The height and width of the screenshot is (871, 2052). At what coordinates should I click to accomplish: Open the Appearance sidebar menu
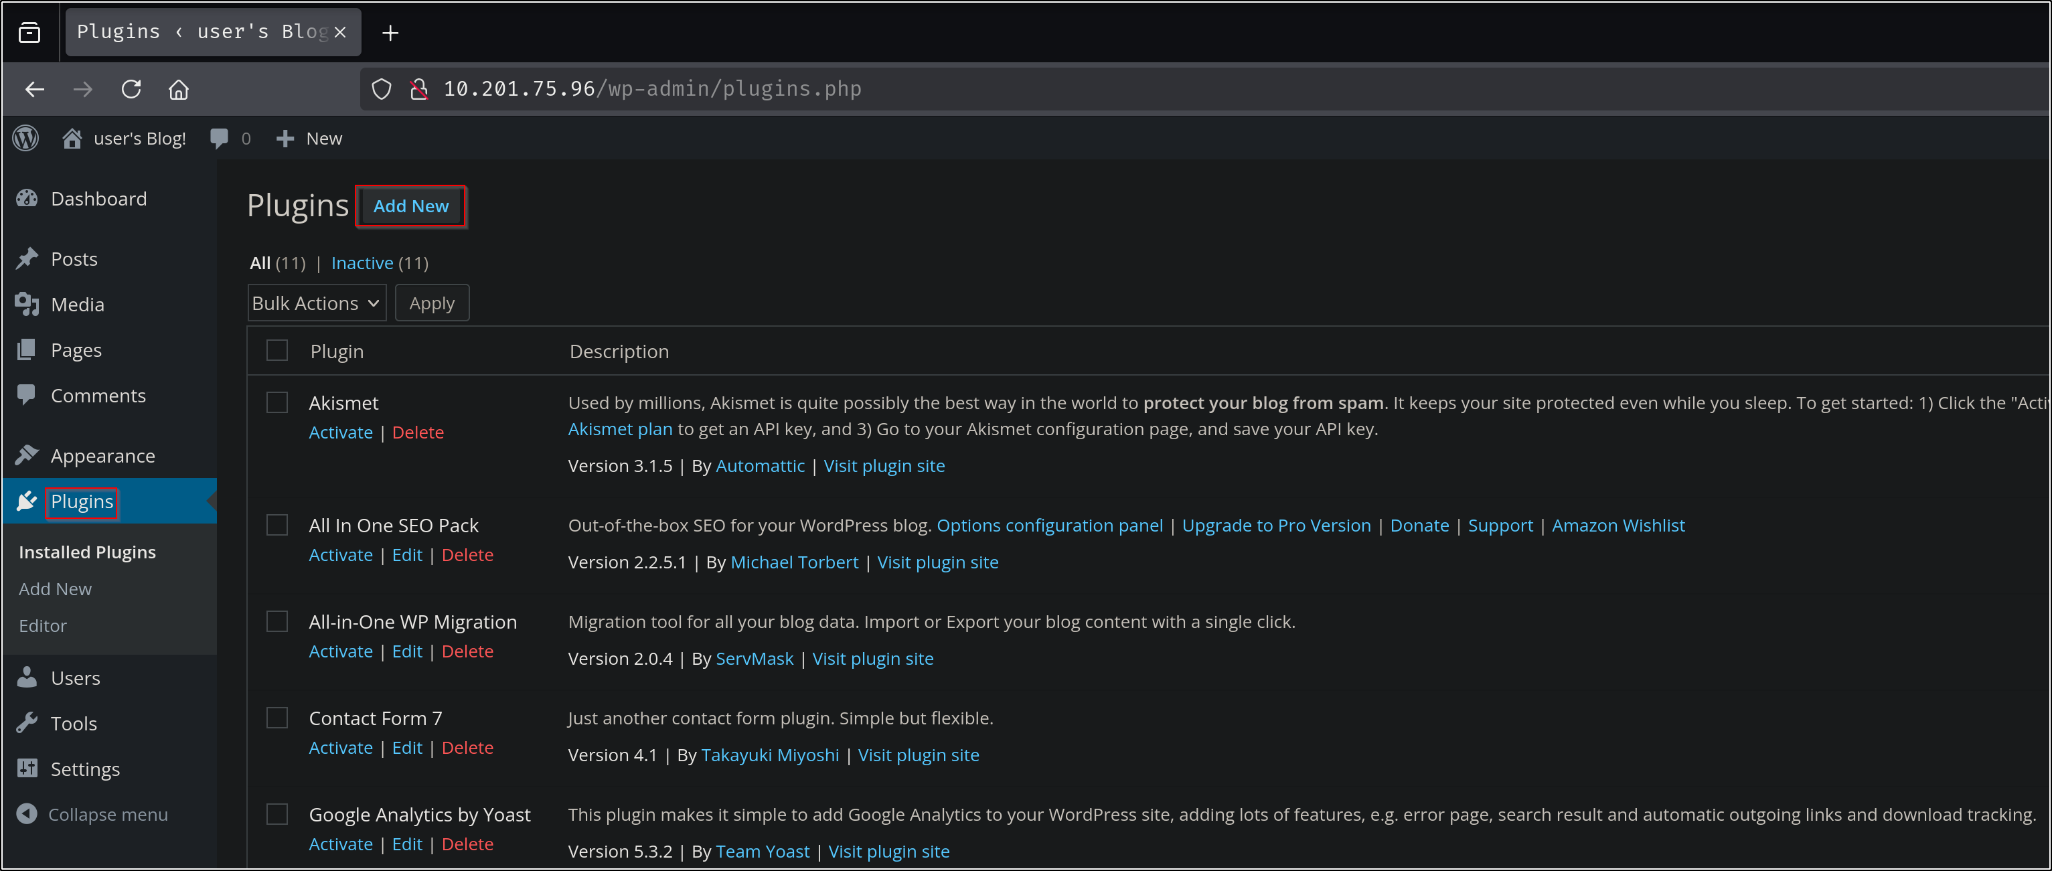(x=102, y=456)
